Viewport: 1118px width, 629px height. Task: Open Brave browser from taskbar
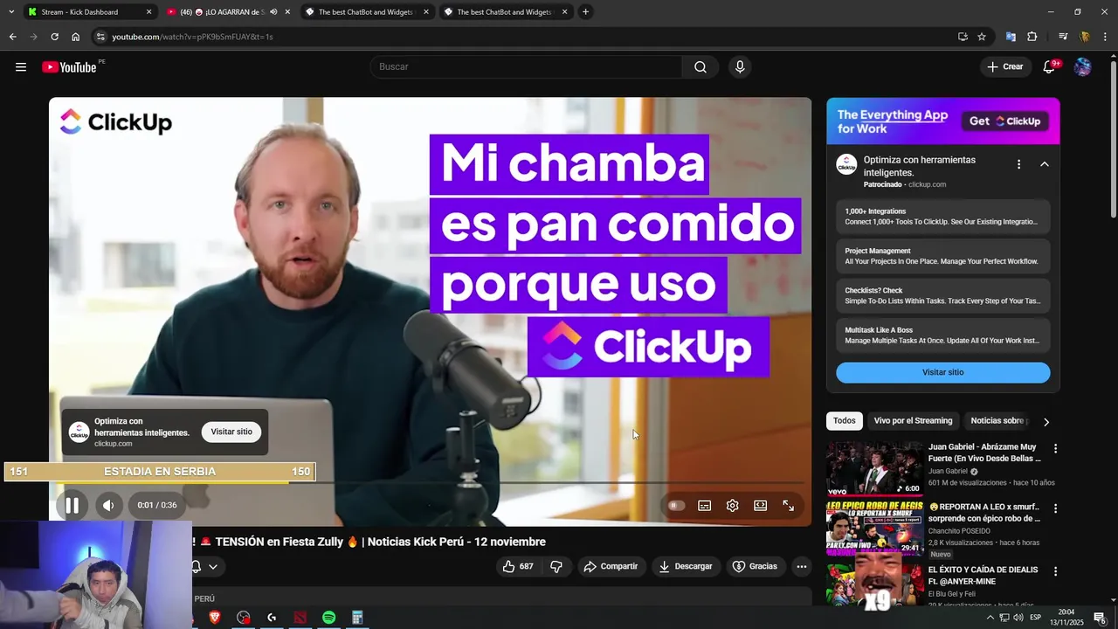[215, 618]
